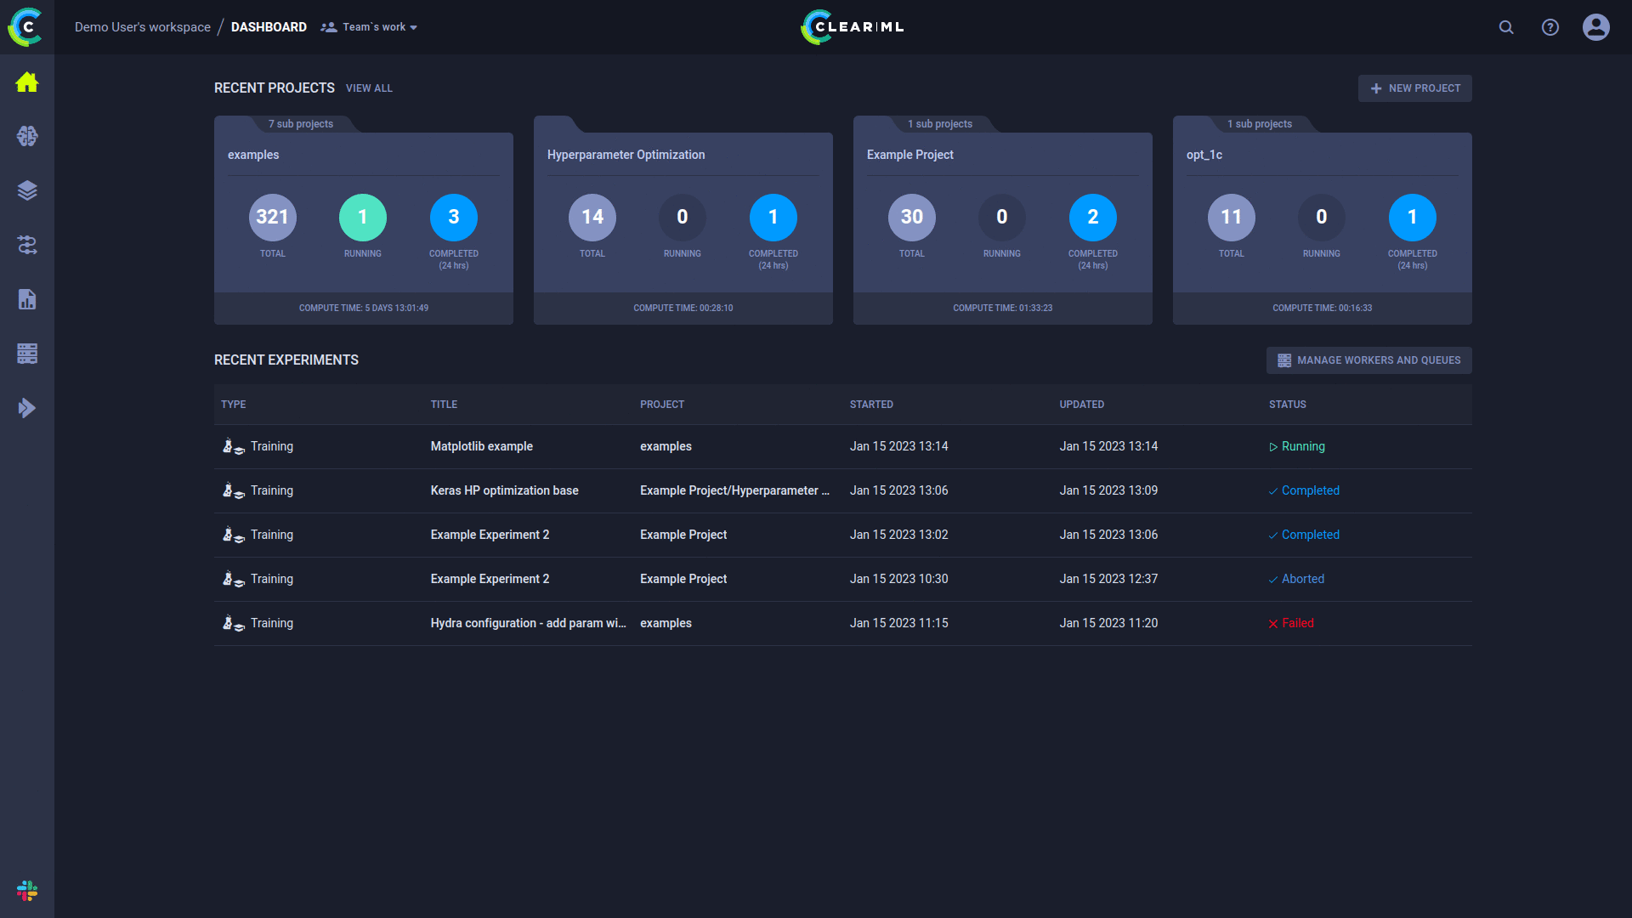Open the Team's work dropdown

click(x=369, y=26)
